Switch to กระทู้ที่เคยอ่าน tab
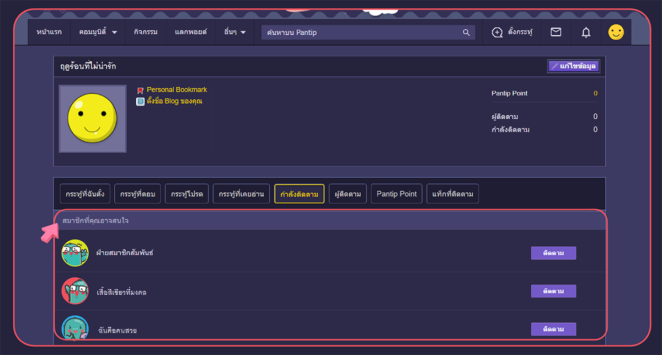This screenshot has height=355, width=662. pyautogui.click(x=241, y=194)
